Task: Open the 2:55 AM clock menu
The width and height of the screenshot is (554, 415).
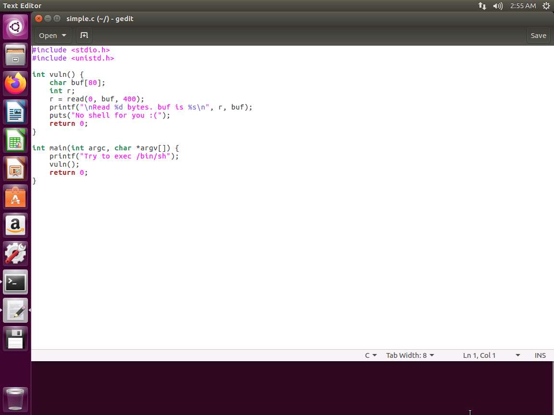Action: [523, 6]
